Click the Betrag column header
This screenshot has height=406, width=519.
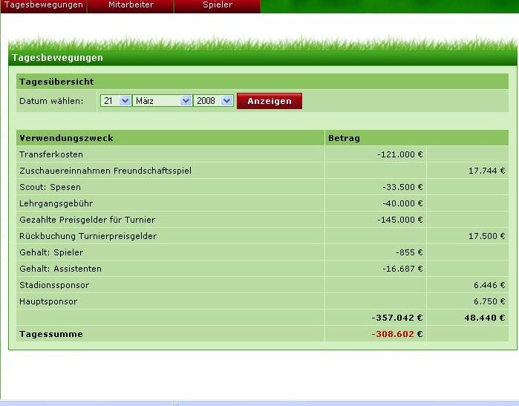click(x=345, y=138)
